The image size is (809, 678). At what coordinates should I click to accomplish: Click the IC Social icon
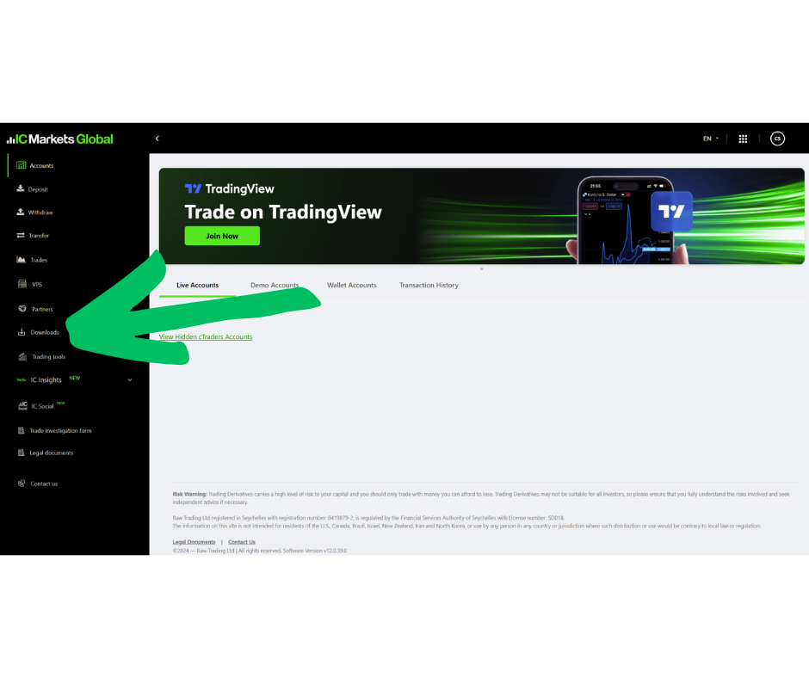22,405
